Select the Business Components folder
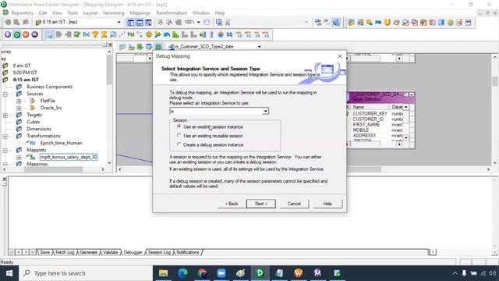The width and height of the screenshot is (499, 281). tap(50, 87)
